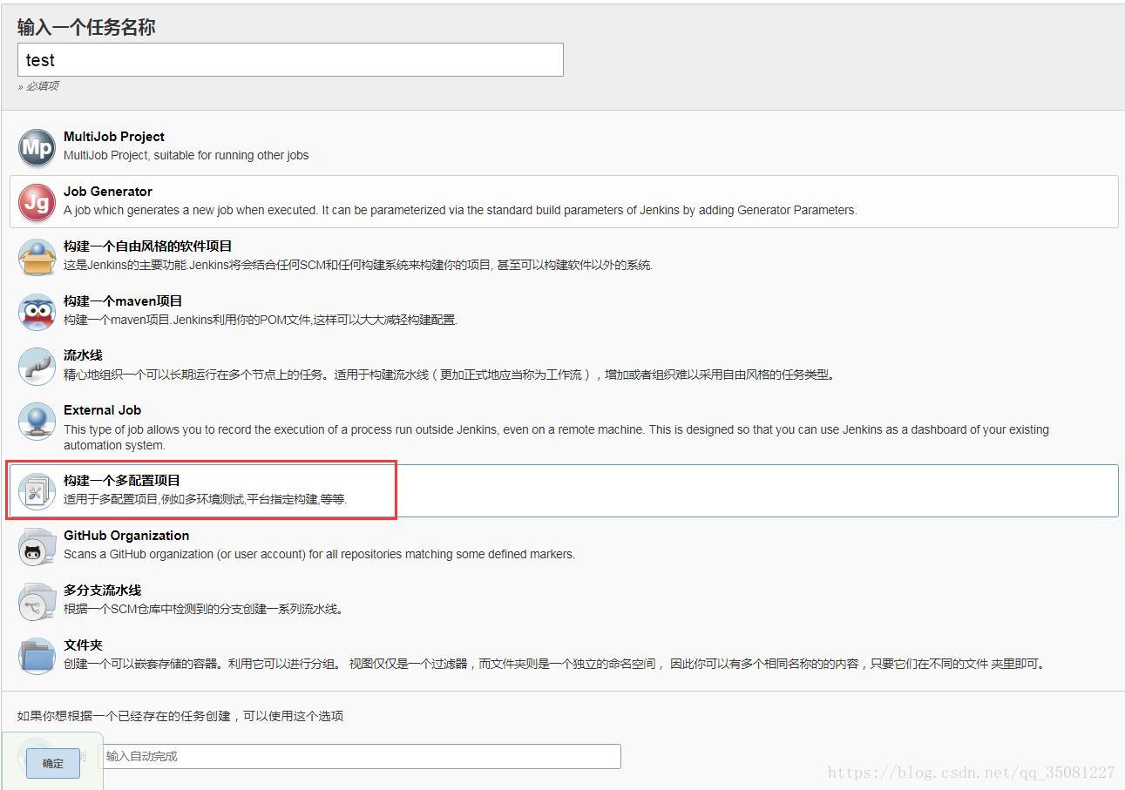Click the task name field containing test
Image resolution: width=1125 pixels, height=790 pixels.
coord(290,60)
